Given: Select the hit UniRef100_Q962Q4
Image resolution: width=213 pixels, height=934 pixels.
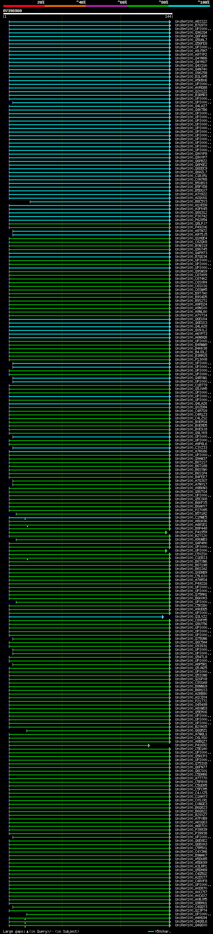Looking at the screenshot, I should (191, 33).
